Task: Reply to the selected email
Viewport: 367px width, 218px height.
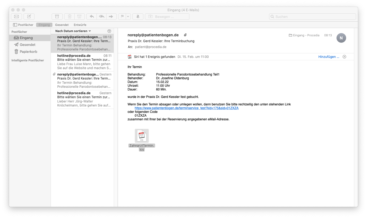Action: pos(92,17)
